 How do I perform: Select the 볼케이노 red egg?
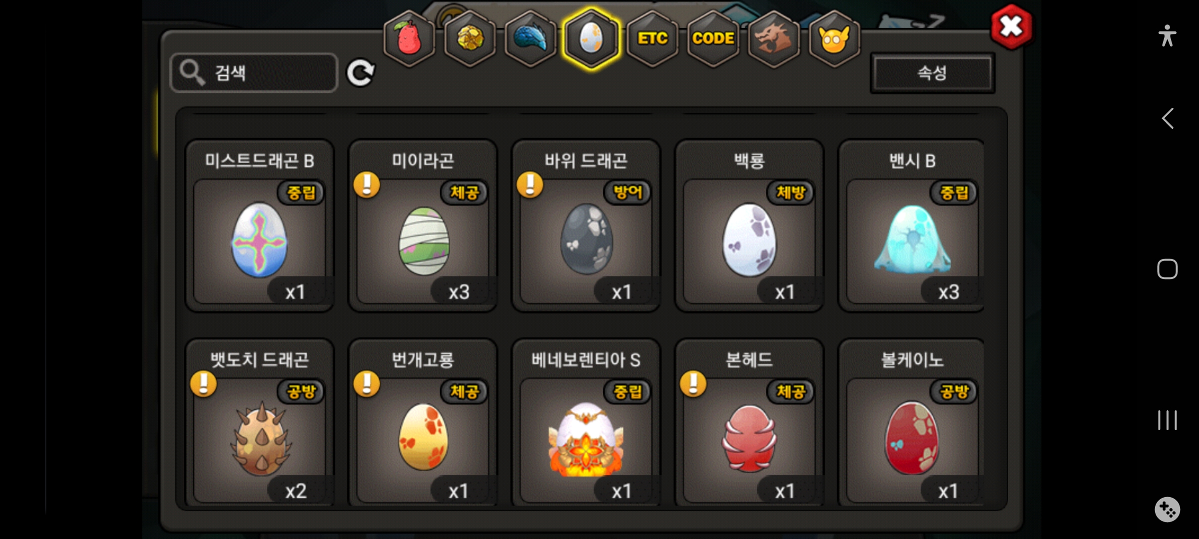click(x=912, y=423)
